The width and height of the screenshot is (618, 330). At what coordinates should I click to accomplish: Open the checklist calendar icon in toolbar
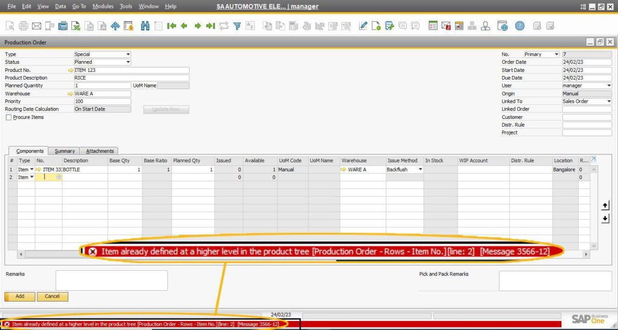tap(433, 26)
